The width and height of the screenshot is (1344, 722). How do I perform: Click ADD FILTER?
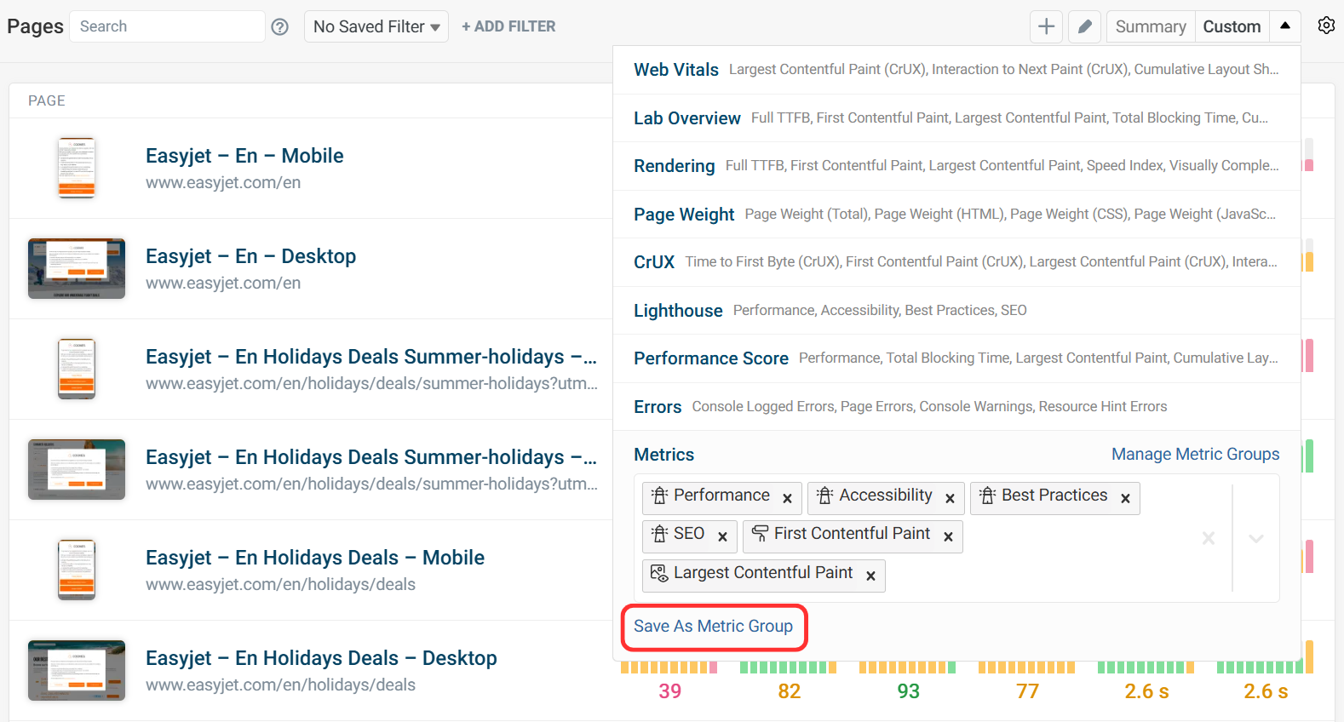pos(508,26)
